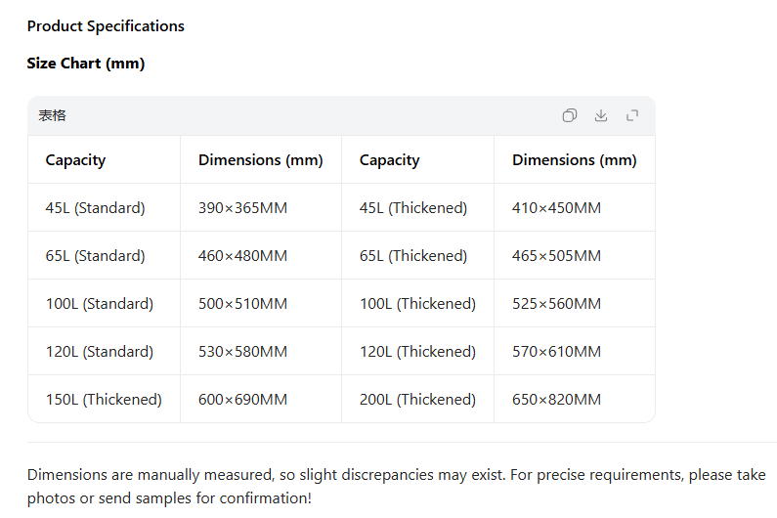Click the 465×505MM dimension cell
This screenshot has height=518, width=777.
pos(556,256)
